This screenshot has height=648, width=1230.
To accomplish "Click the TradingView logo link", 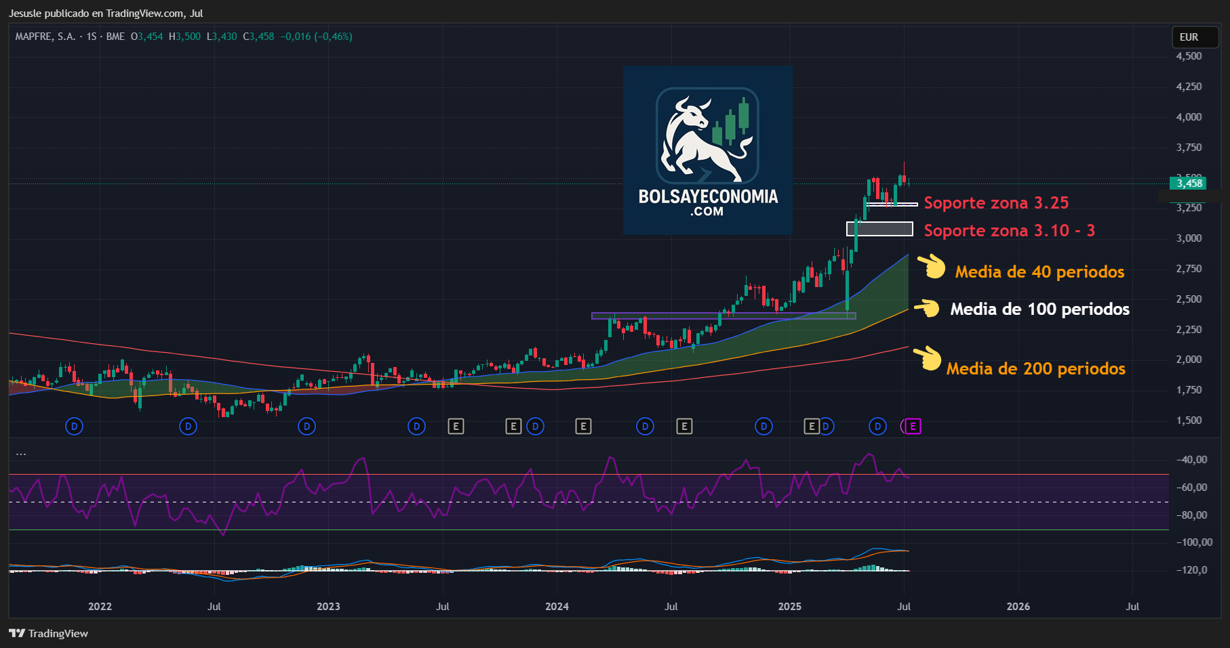I will (x=49, y=633).
